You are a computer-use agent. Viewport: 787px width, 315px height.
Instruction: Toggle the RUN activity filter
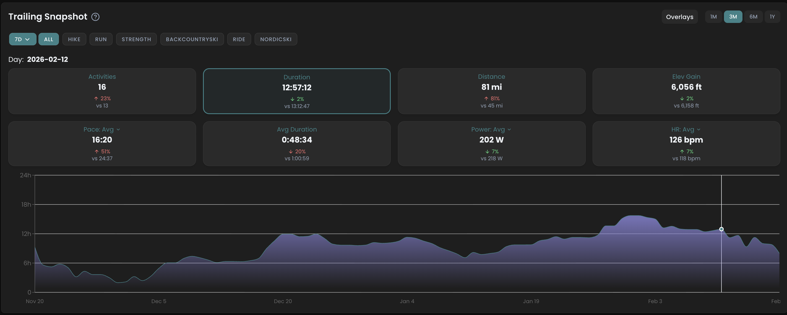(101, 39)
